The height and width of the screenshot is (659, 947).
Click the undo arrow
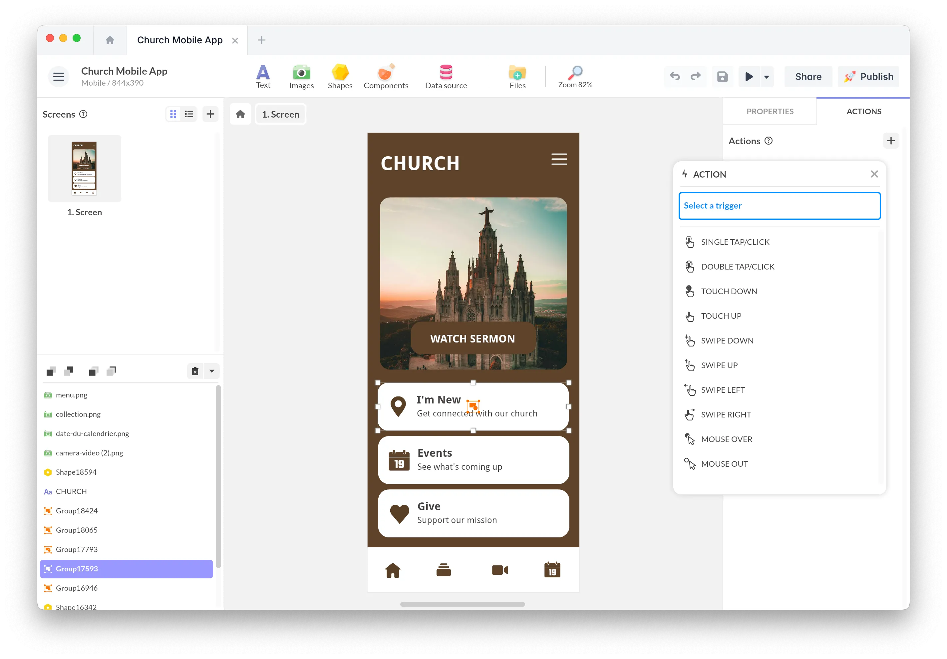(x=674, y=76)
